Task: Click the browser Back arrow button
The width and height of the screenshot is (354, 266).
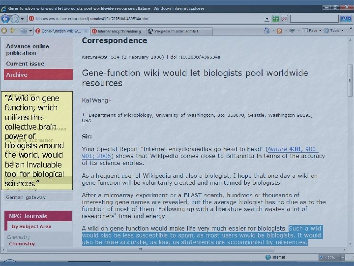Action: point(5,19)
